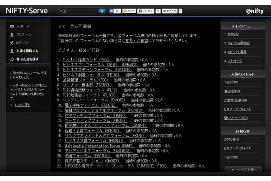Click the logout running-figure icon
This screenshot has height=181, width=271.
click(x=12, y=42)
